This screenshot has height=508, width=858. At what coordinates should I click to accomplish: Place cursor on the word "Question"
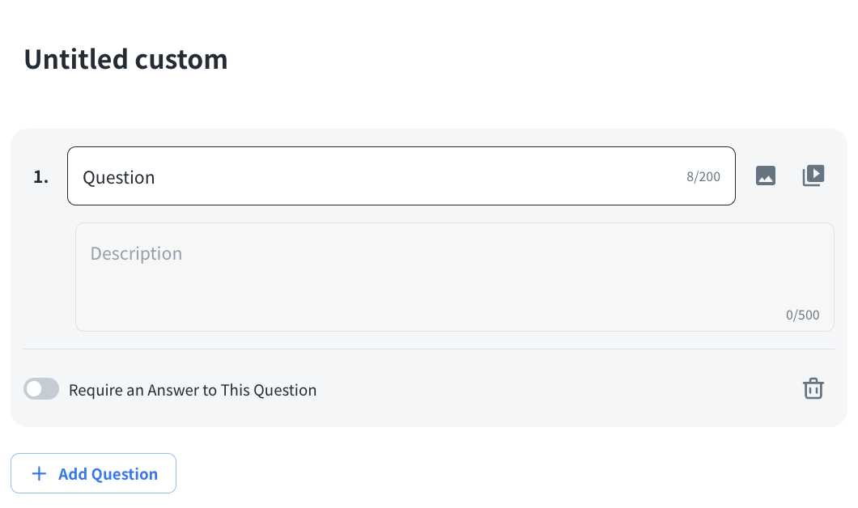[119, 177]
